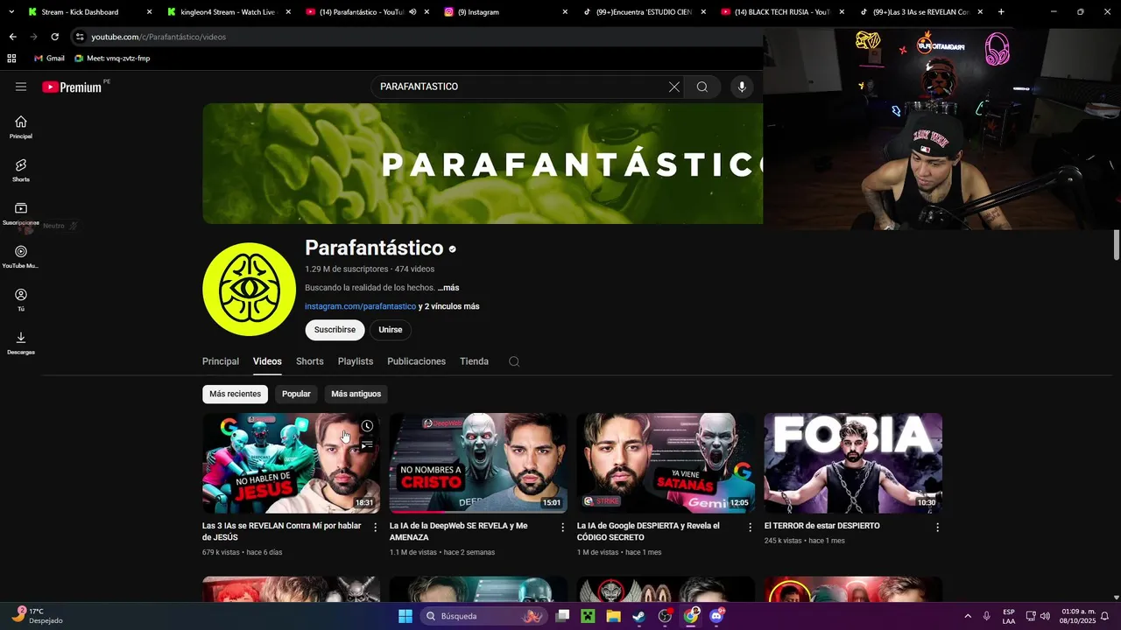Open the 'NO NOMBRES A CRISTO' thumbnail

[x=478, y=463]
